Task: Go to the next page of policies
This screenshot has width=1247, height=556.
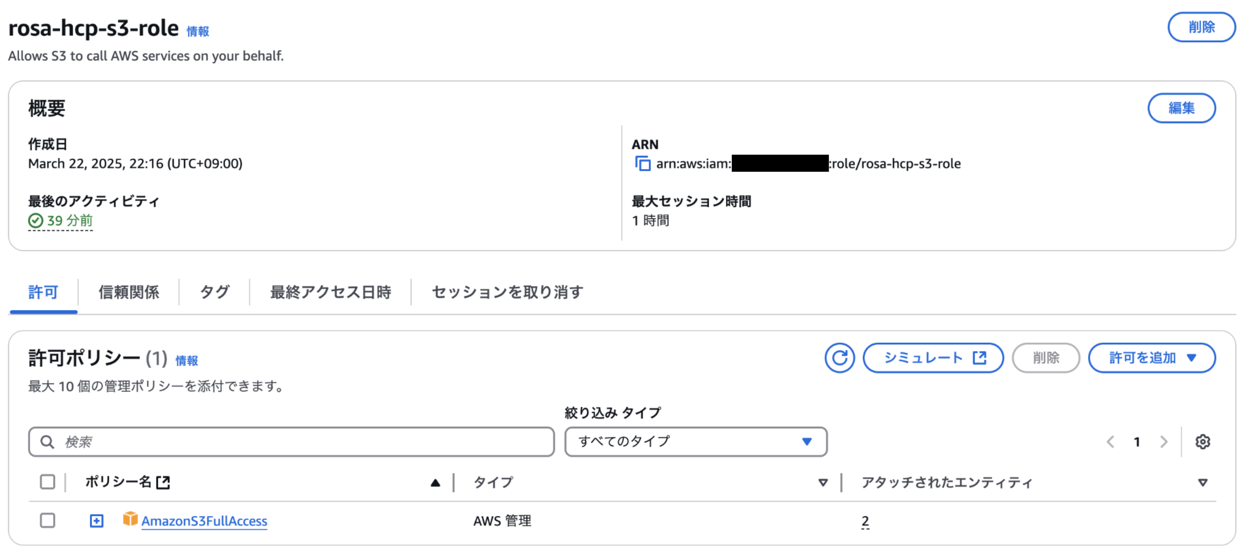Action: point(1164,442)
